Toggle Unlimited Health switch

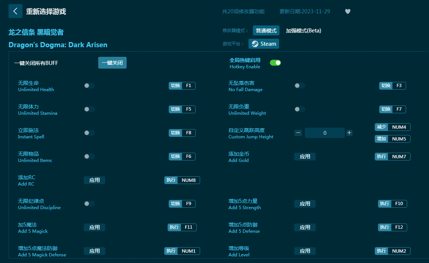[89, 86]
